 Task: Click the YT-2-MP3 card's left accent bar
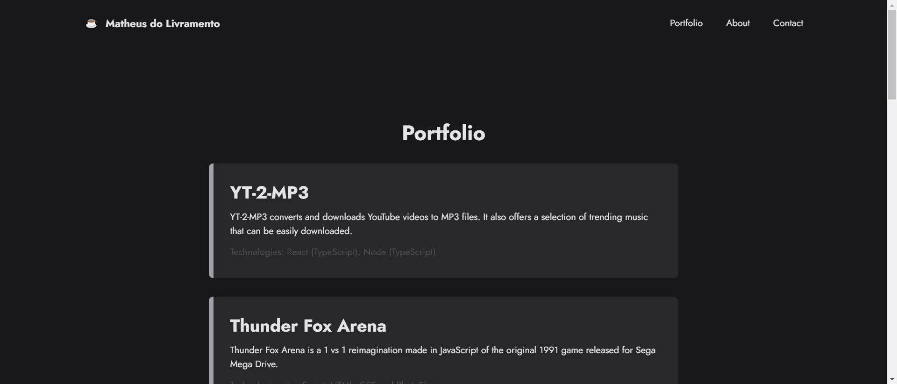tap(211, 220)
